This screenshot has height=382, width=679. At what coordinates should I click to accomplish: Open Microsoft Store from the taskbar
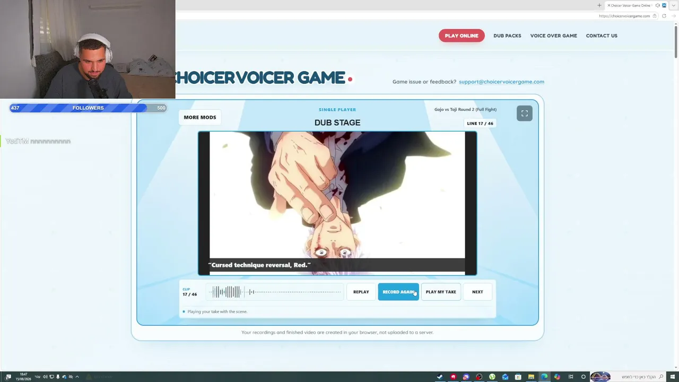coord(518,377)
